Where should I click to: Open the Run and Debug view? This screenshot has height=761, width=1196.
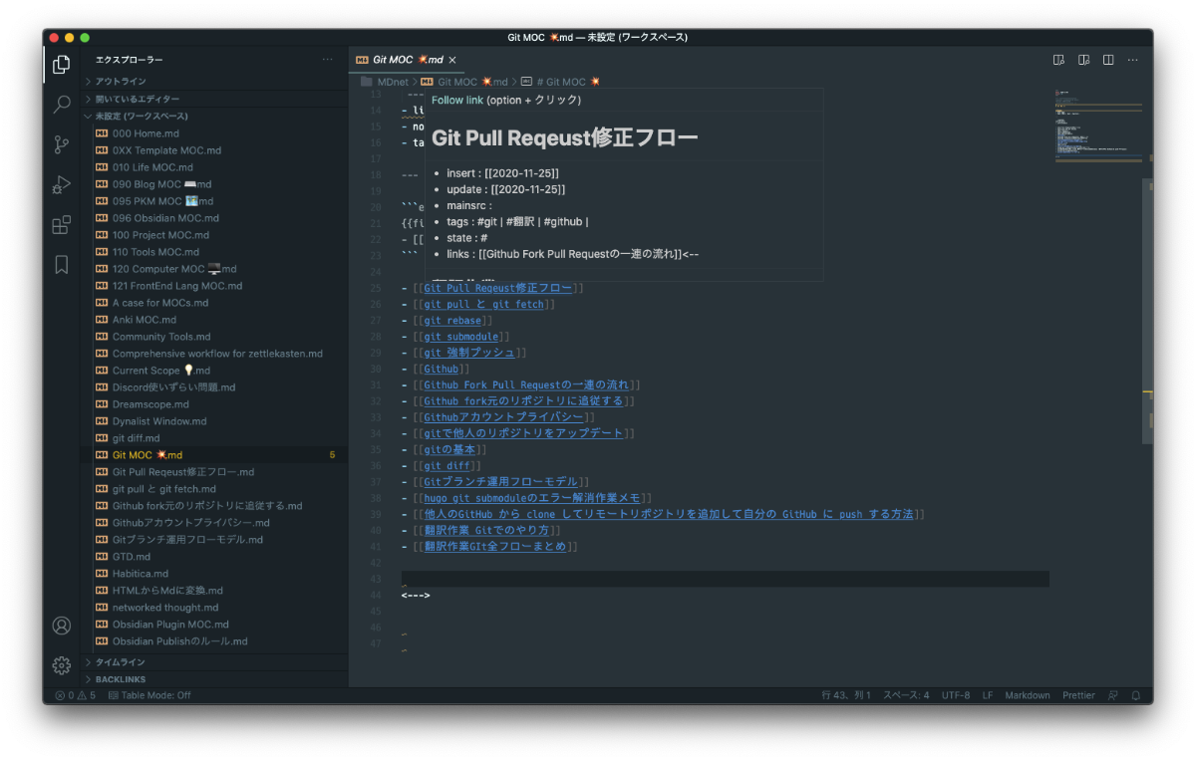(x=62, y=184)
